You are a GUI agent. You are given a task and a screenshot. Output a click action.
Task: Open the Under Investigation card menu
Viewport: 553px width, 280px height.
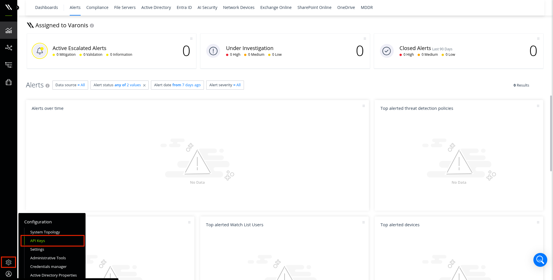365,39
